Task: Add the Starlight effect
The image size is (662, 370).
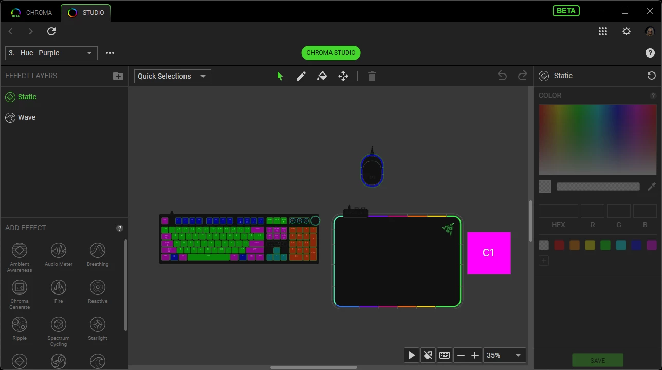Action: point(98,328)
